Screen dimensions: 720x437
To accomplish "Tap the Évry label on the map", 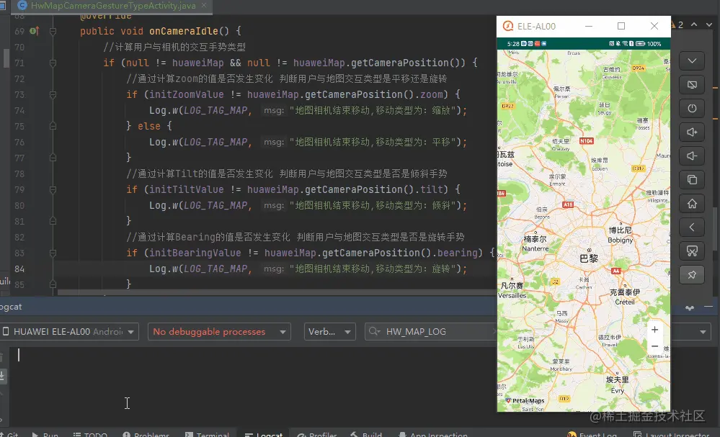I will pyautogui.click(x=618, y=390).
